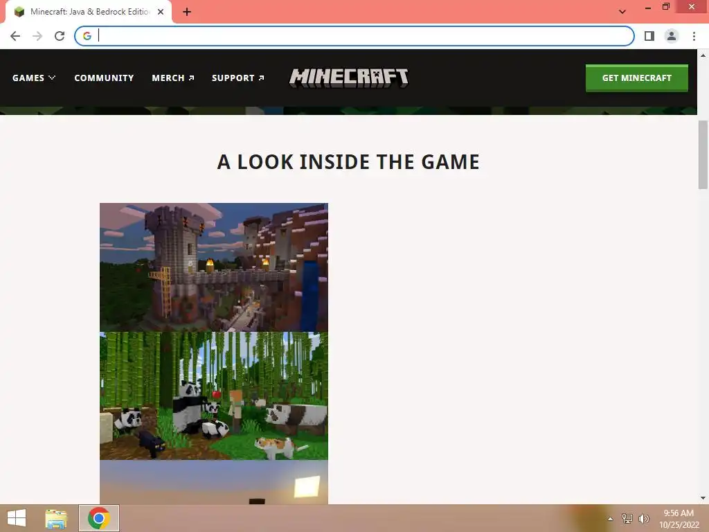
Task: Show hidden system tray icons
Action: pyautogui.click(x=611, y=519)
